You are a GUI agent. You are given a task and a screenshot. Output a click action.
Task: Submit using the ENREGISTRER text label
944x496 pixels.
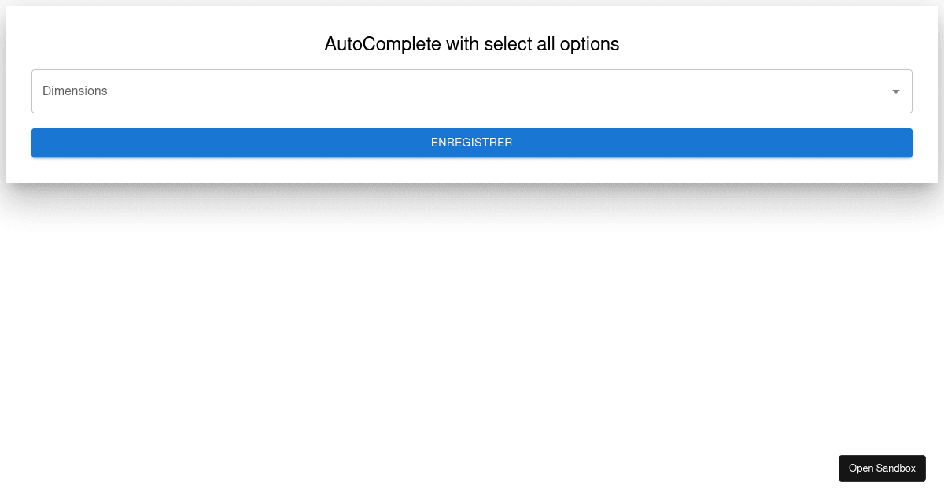click(x=472, y=143)
